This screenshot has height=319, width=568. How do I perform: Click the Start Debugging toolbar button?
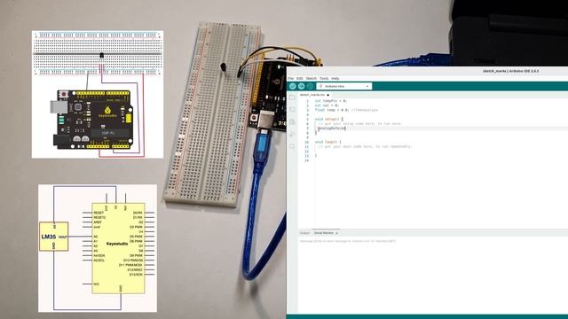point(310,86)
